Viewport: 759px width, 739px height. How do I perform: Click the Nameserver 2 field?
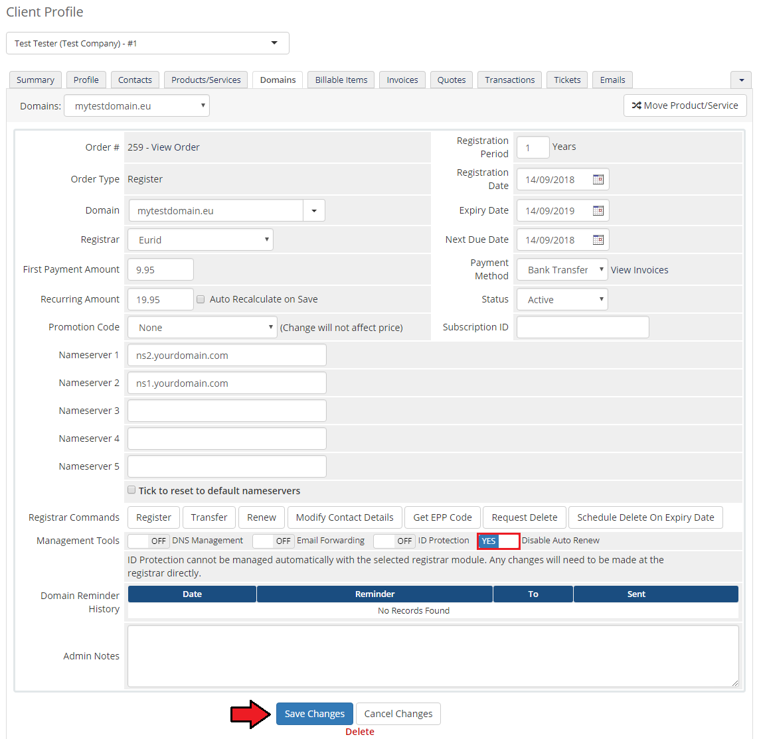227,383
